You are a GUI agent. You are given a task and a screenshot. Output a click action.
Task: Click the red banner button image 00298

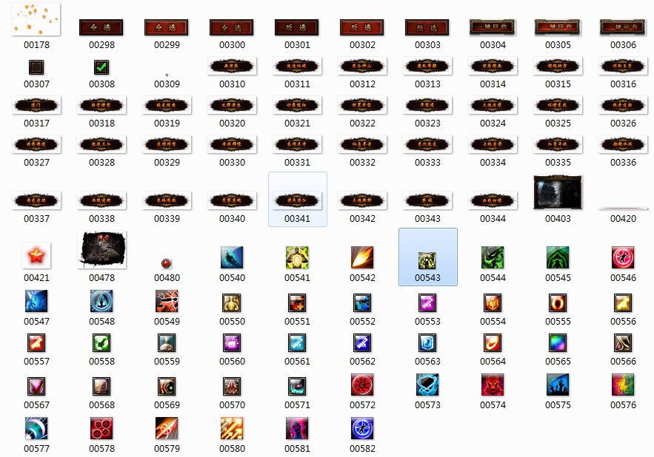tap(101, 27)
